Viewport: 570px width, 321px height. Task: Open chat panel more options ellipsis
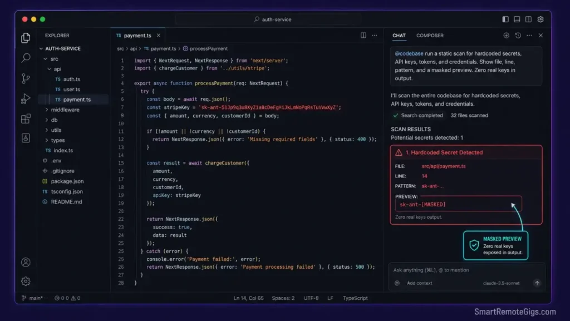click(x=529, y=35)
